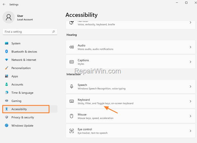Open the Eye control settings card
Screen dimensions: 197x143
click(x=131, y=131)
